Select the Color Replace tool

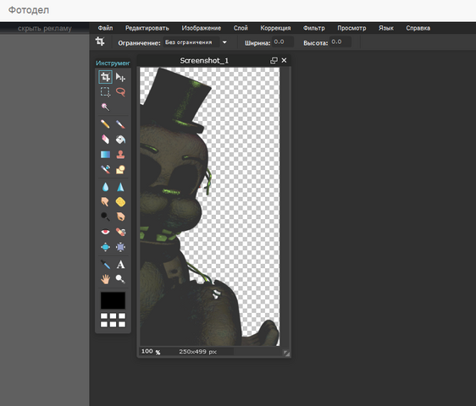pyautogui.click(x=105, y=169)
